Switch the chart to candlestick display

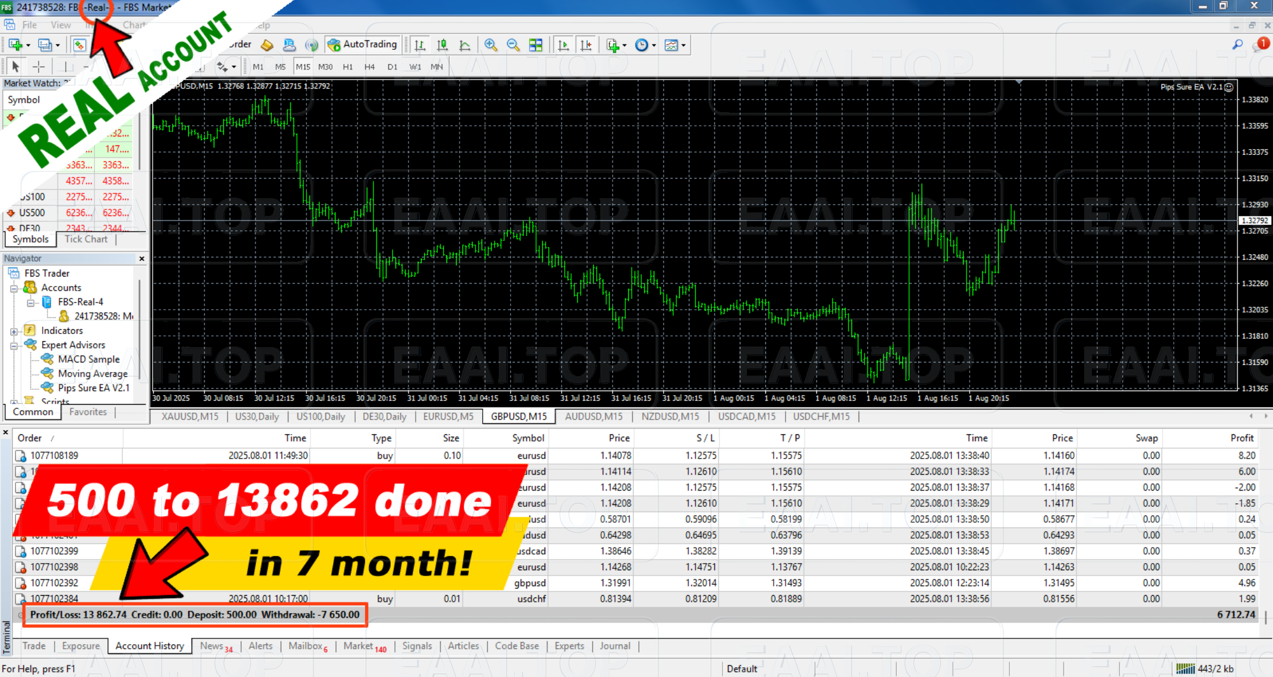coord(443,45)
